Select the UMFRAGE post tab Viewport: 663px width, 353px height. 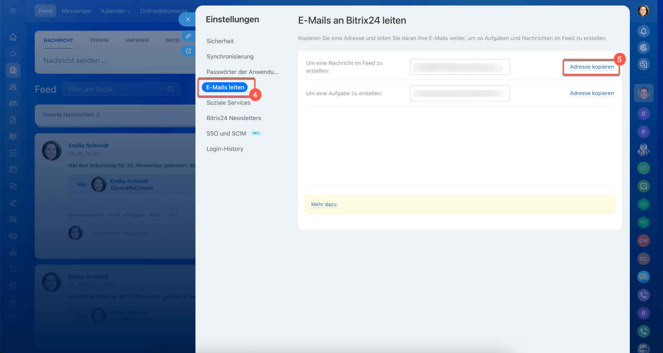click(137, 40)
